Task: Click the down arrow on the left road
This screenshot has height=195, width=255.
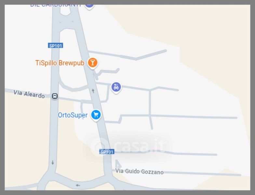Action: [x=53, y=162]
